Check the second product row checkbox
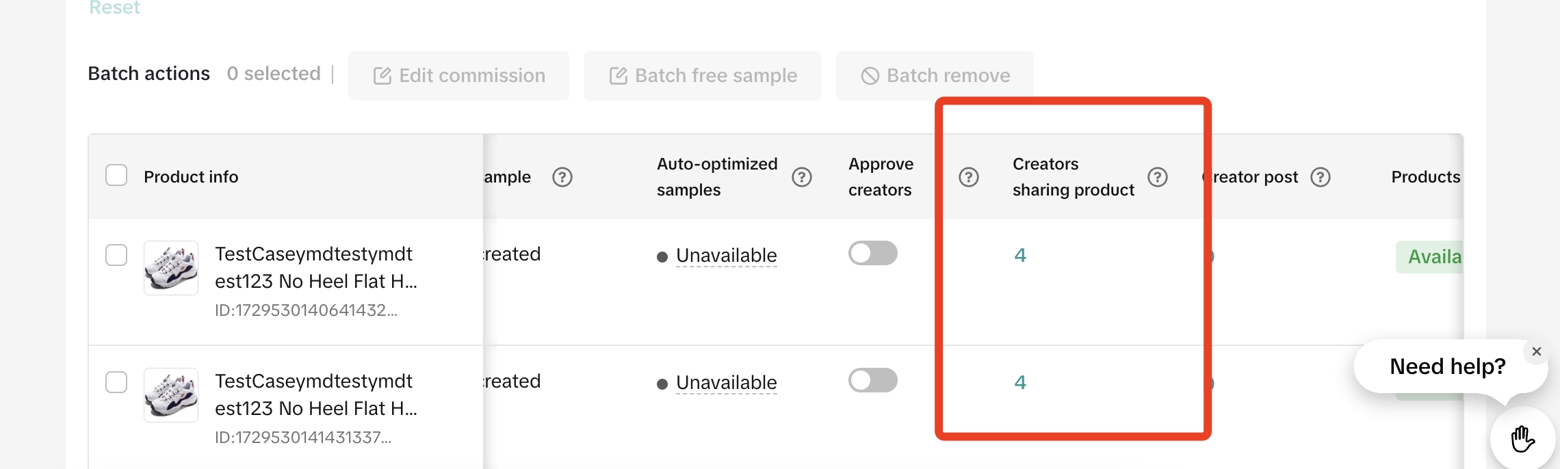The image size is (1560, 469). click(116, 381)
